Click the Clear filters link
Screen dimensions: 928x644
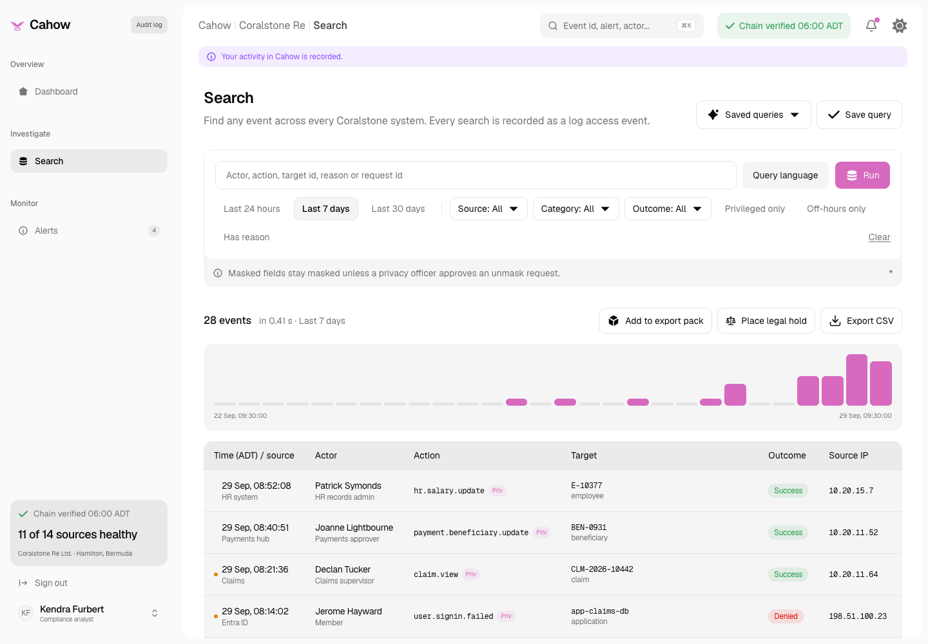[879, 237]
